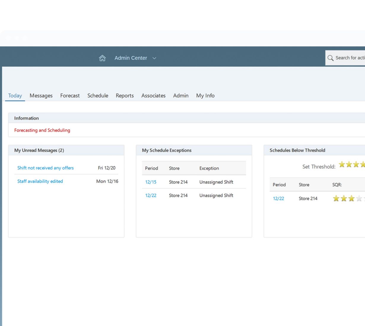Open the Forecast tab
The height and width of the screenshot is (326, 365).
(x=70, y=96)
